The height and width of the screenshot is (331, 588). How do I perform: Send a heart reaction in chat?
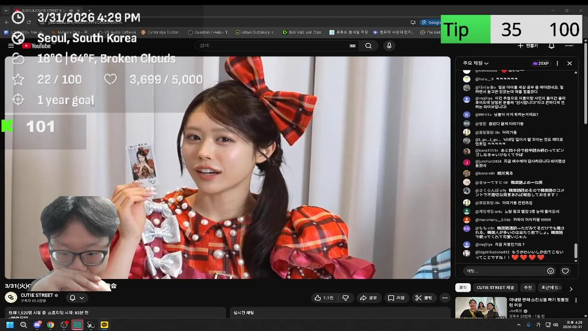(x=565, y=271)
